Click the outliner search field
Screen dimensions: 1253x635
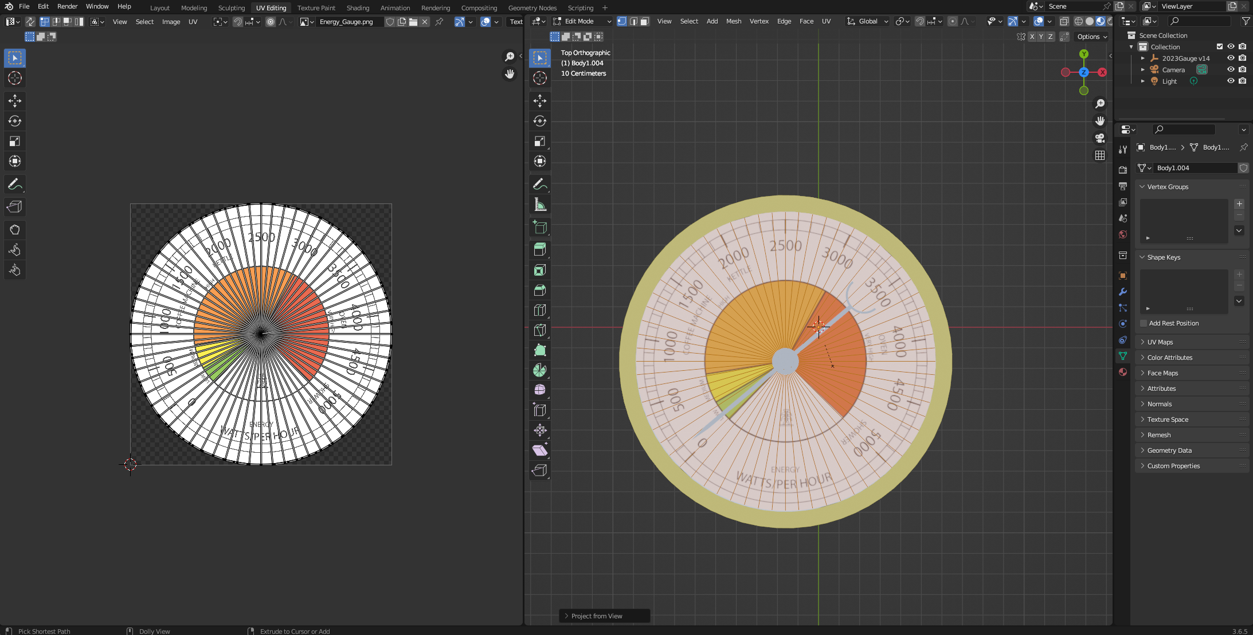[x=1199, y=21]
